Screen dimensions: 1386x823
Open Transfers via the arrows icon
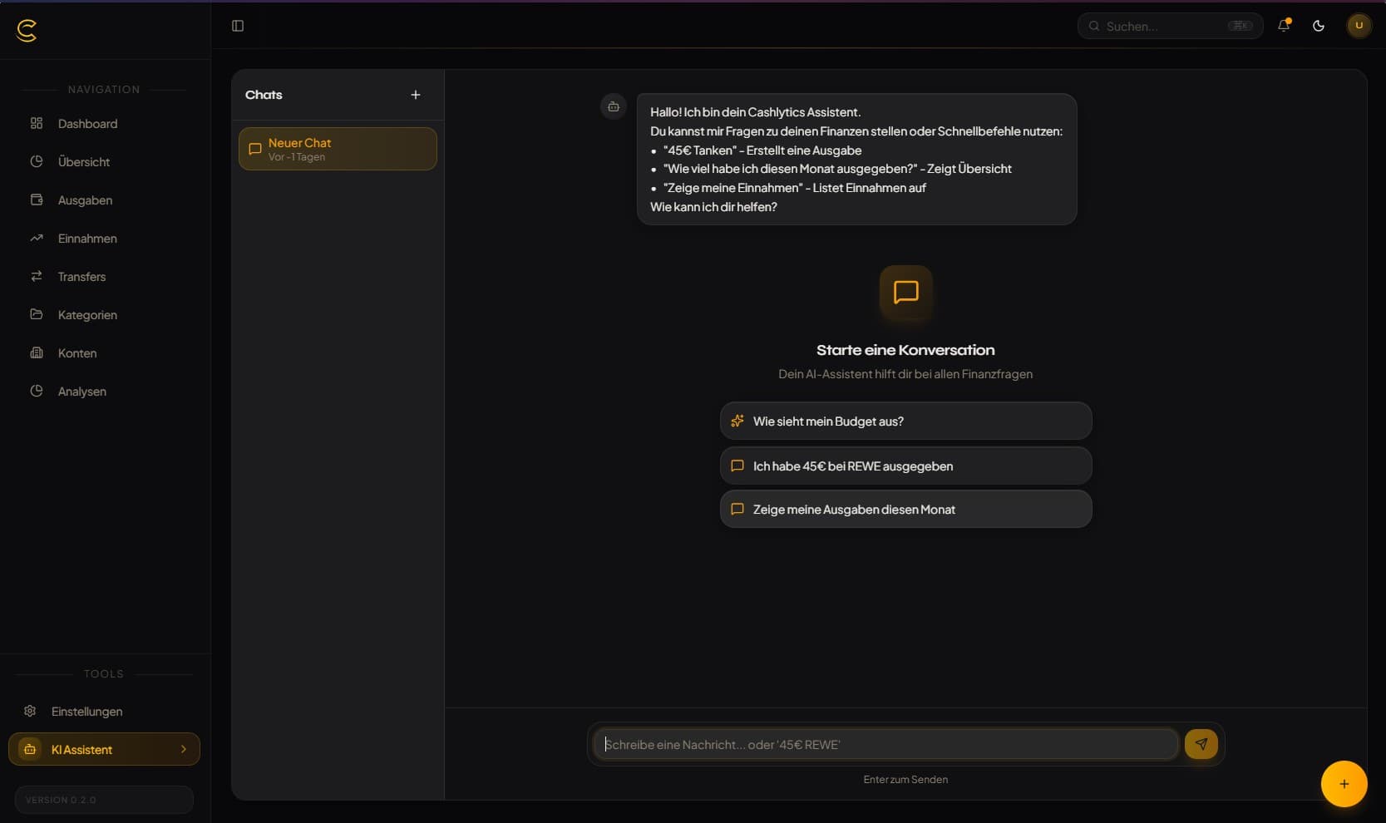coord(37,276)
